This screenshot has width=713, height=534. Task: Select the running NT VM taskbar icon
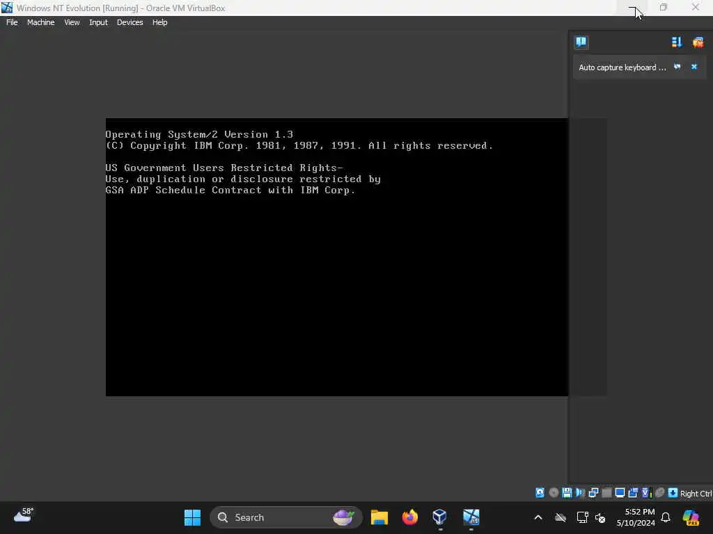[x=471, y=517]
